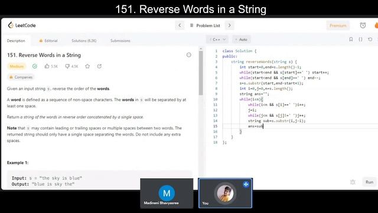Open the Submissions tab
The image size is (378, 213).
(120, 41)
